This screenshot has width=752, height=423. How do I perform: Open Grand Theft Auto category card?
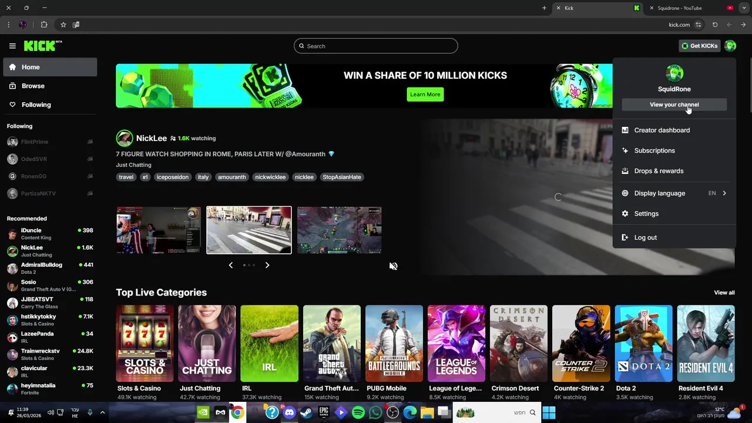(331, 344)
